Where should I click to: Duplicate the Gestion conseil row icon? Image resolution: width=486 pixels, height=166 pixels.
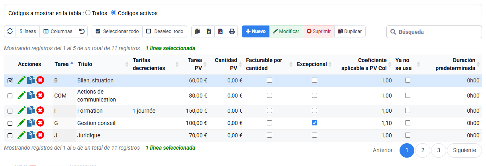[31, 123]
